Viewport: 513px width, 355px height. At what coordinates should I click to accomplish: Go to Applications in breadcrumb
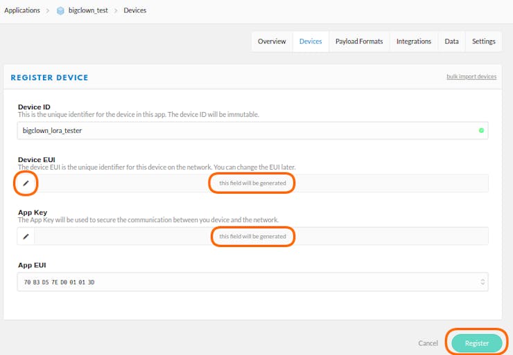pyautogui.click(x=22, y=10)
